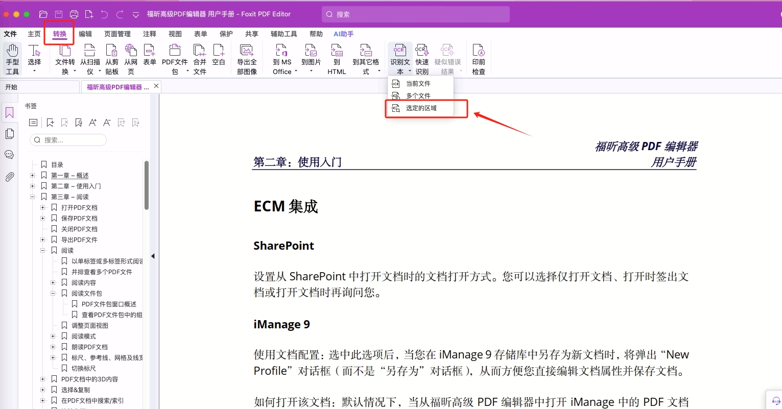Screen dimensions: 782x409
Task: Open the comments panel sidebar icon
Action: 9,155
